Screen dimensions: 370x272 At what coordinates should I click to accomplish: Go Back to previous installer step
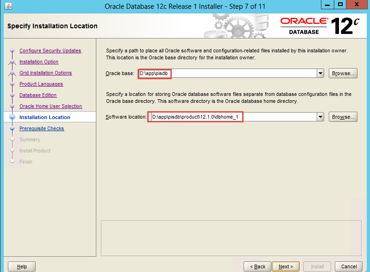point(257,266)
